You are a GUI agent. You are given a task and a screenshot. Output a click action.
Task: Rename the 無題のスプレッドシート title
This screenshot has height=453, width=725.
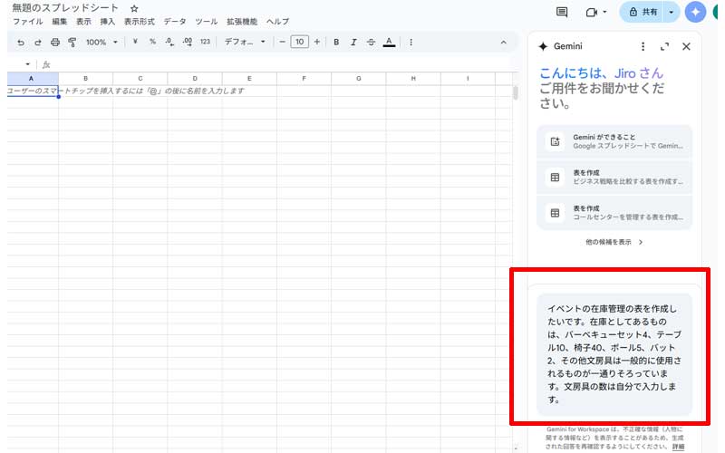point(65,8)
